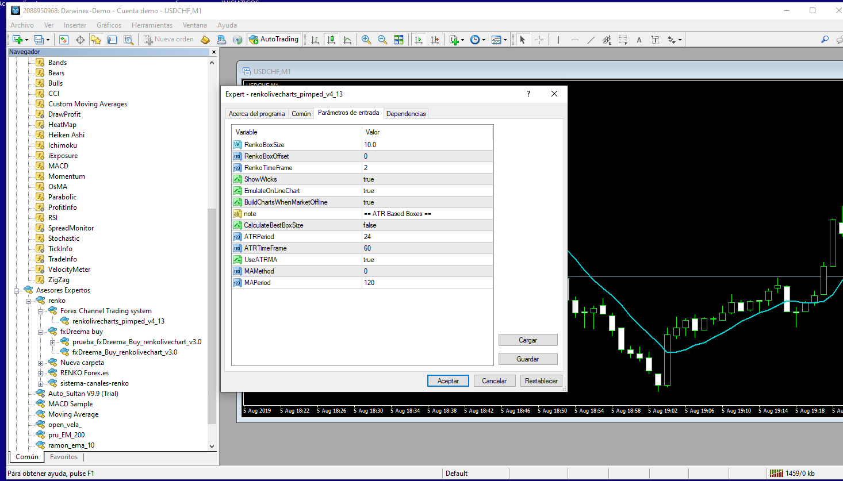Switch to the Común tab in dialog
Screen dimensions: 843x481
301,114
